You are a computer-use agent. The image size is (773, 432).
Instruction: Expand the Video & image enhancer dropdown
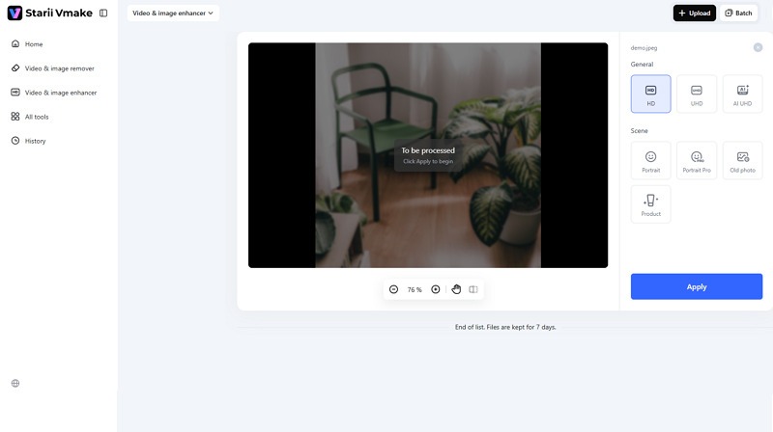point(173,13)
